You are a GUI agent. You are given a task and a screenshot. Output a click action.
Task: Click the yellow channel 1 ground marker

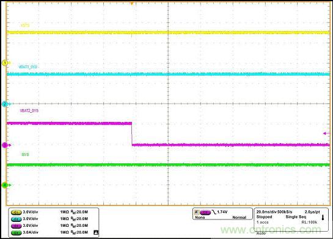click(x=5, y=63)
